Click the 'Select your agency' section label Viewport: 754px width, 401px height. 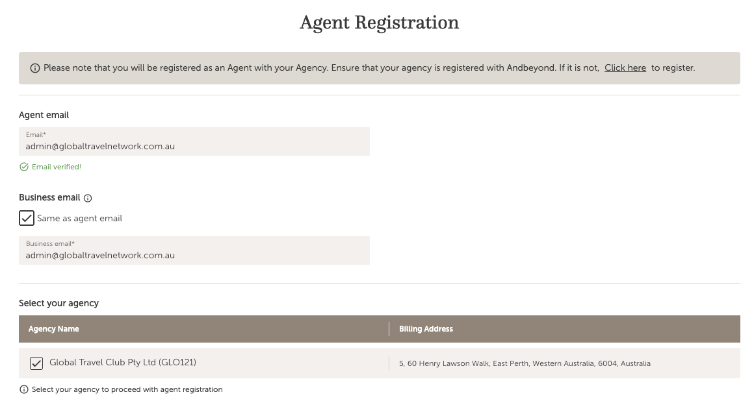tap(58, 303)
